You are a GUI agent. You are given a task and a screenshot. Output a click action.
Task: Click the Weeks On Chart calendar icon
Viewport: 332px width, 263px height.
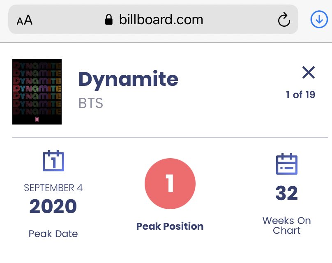tap(287, 164)
